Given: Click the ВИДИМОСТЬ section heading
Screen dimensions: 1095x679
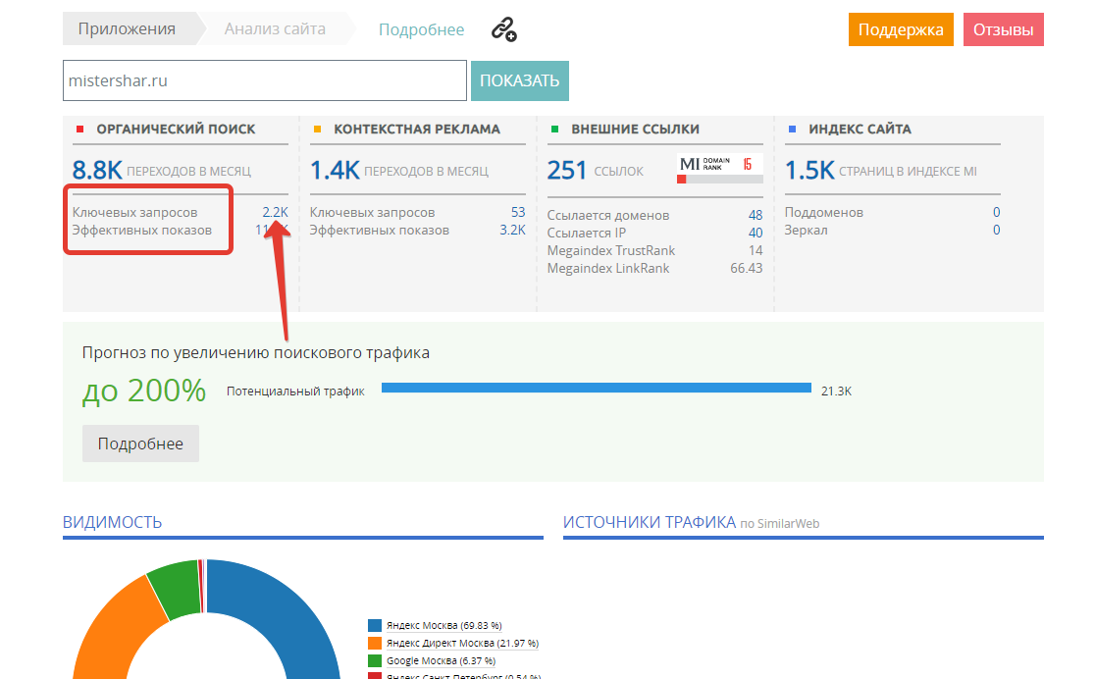Looking at the screenshot, I should 113,523.
